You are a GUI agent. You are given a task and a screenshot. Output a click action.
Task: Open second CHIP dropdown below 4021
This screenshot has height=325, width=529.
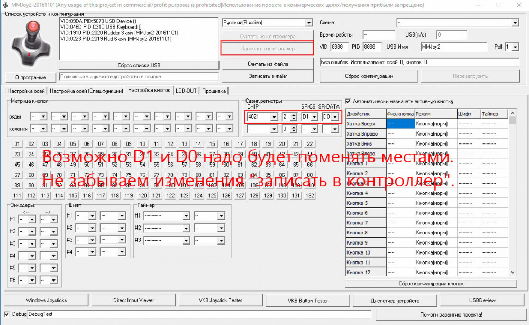[274, 129]
